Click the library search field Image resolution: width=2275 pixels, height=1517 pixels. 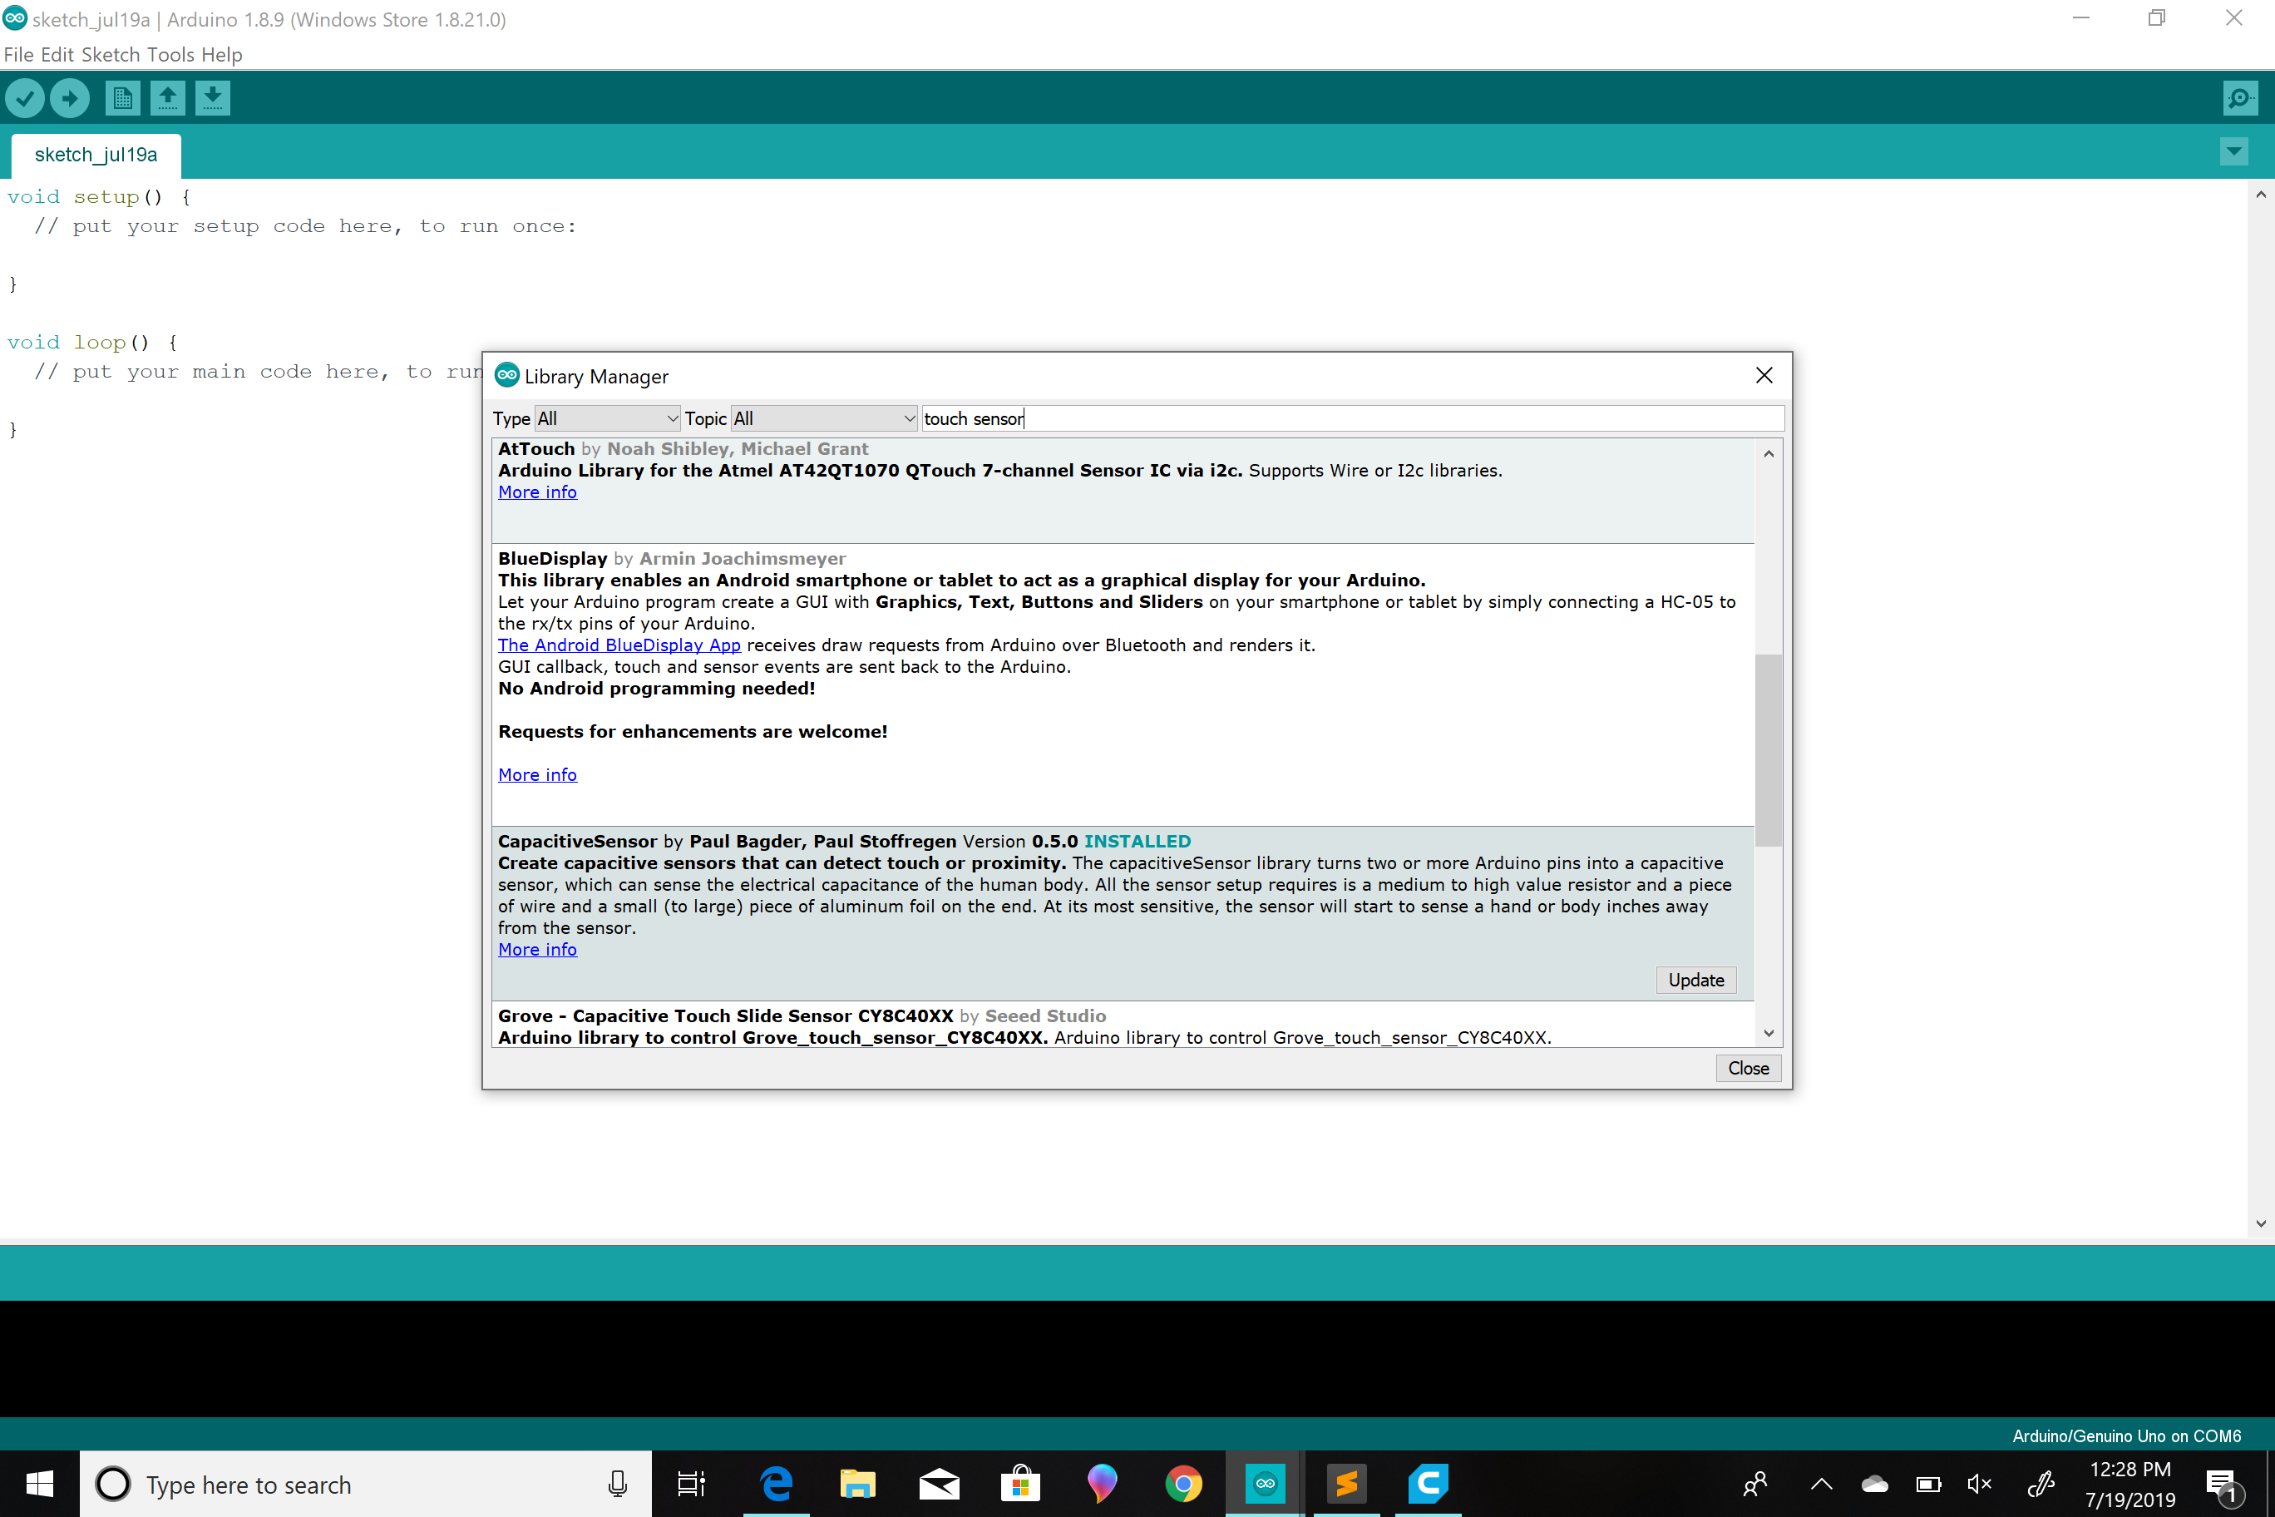tap(1352, 419)
